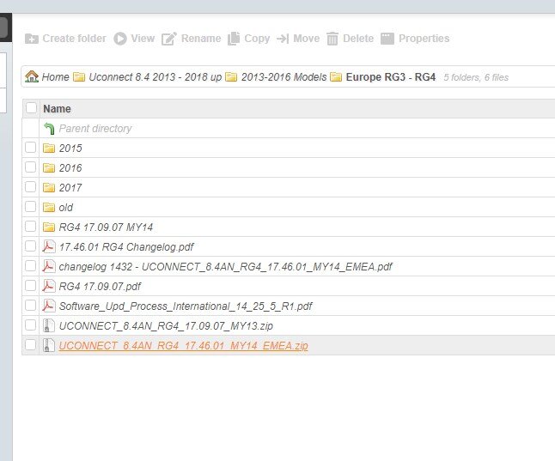
Task: Click folder icon before Europe RG3 - RG4
Action: [x=336, y=76]
